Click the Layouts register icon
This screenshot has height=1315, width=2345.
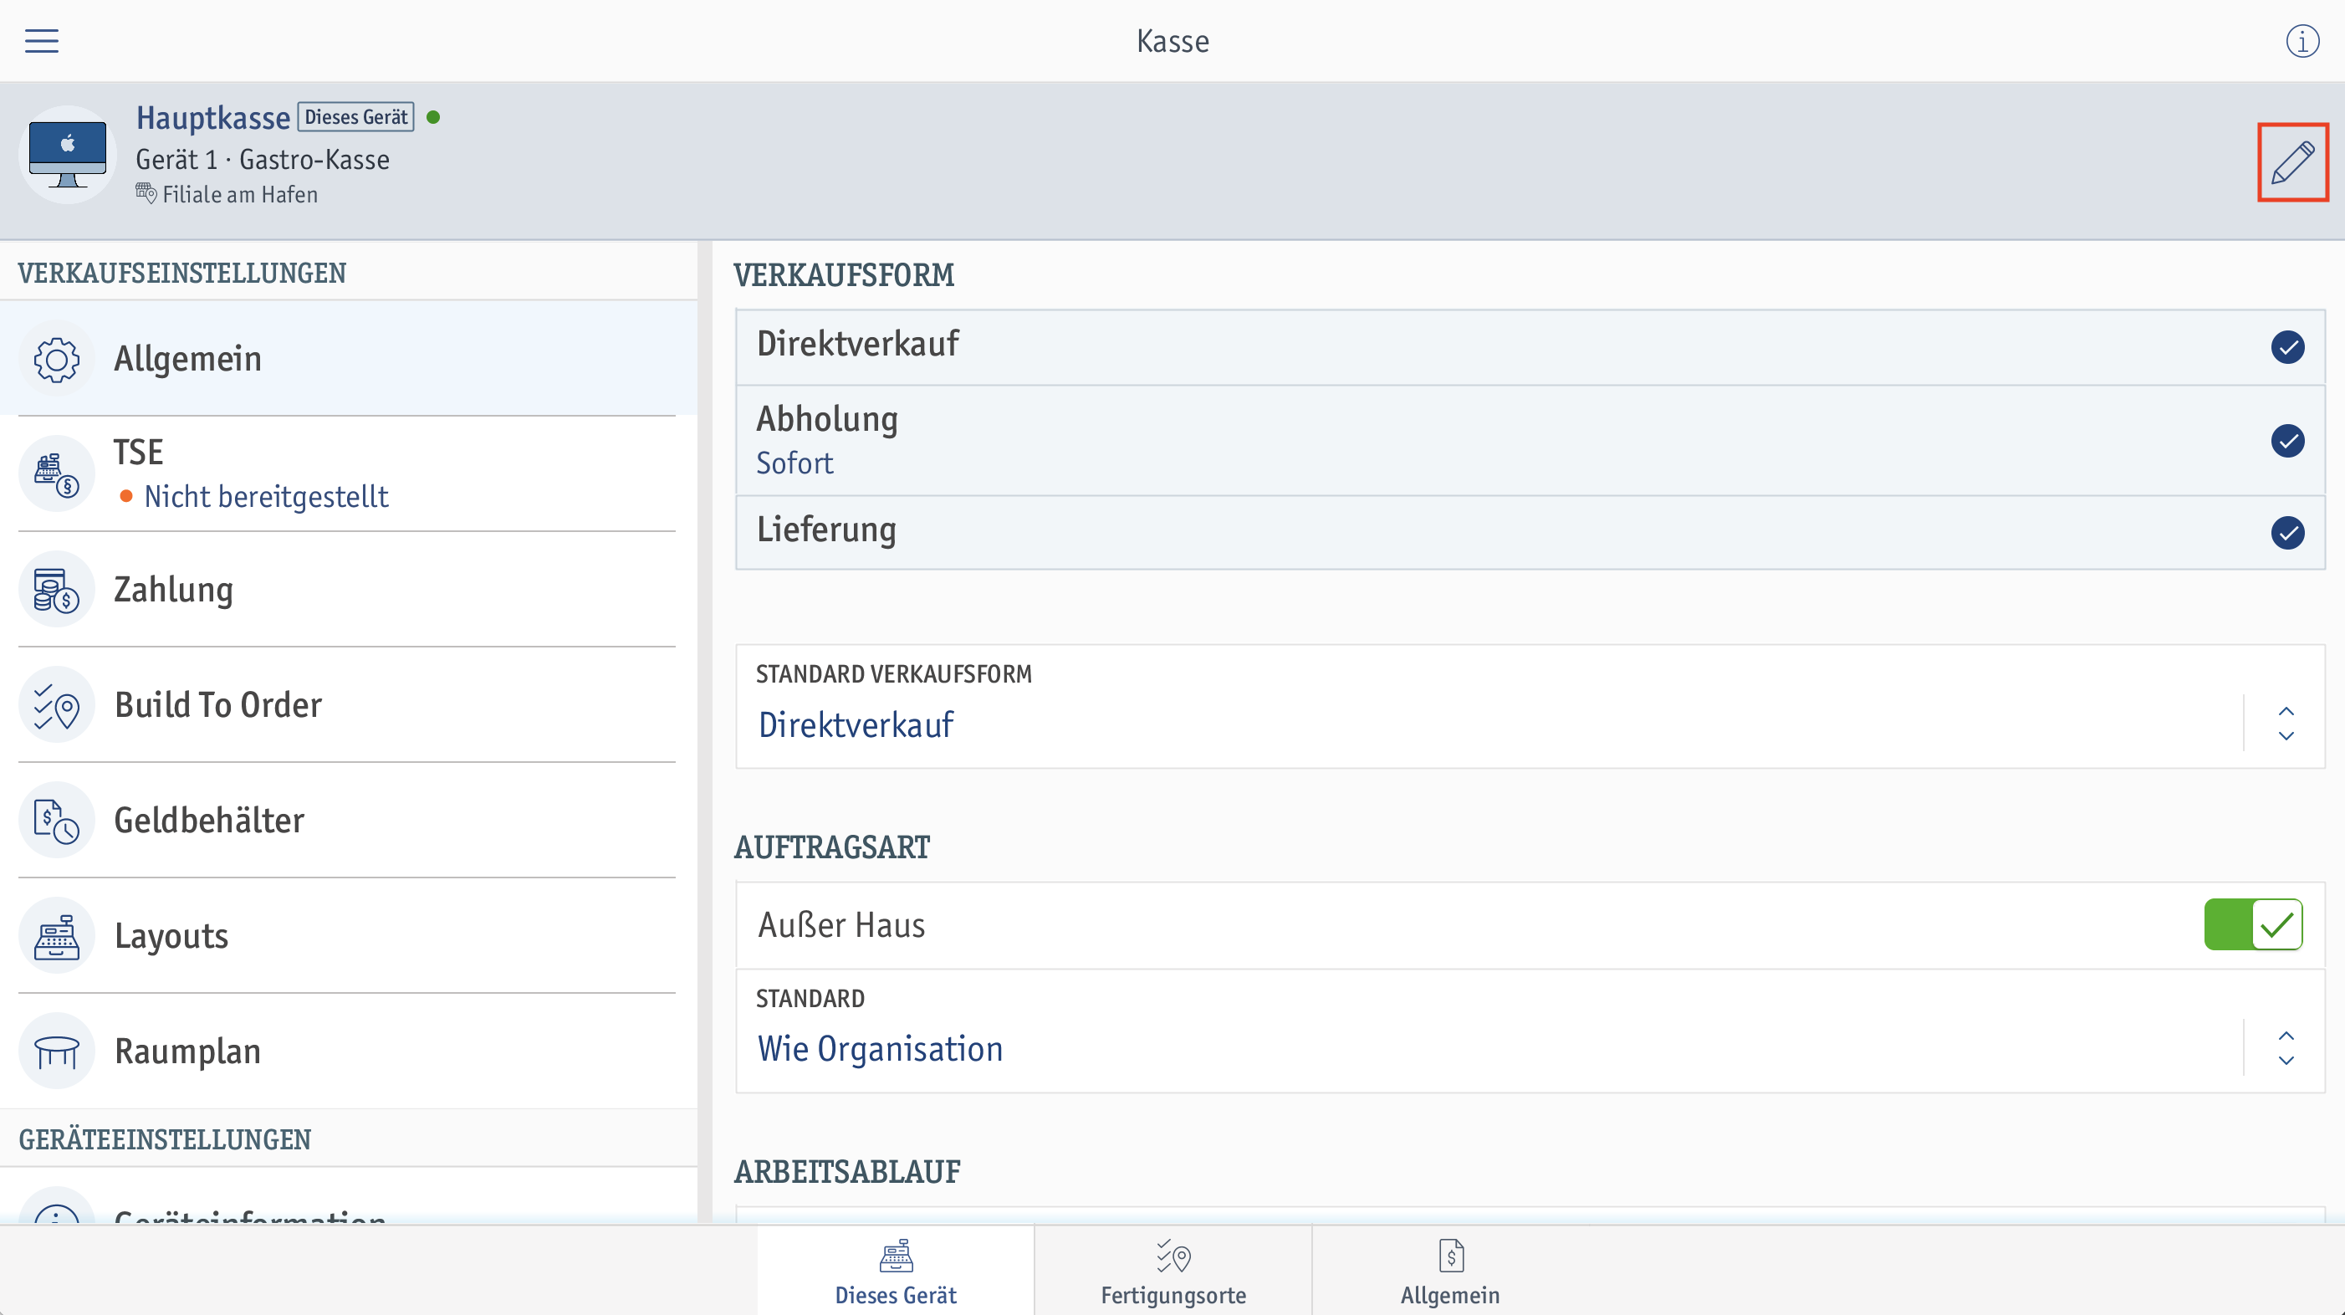coord(56,936)
